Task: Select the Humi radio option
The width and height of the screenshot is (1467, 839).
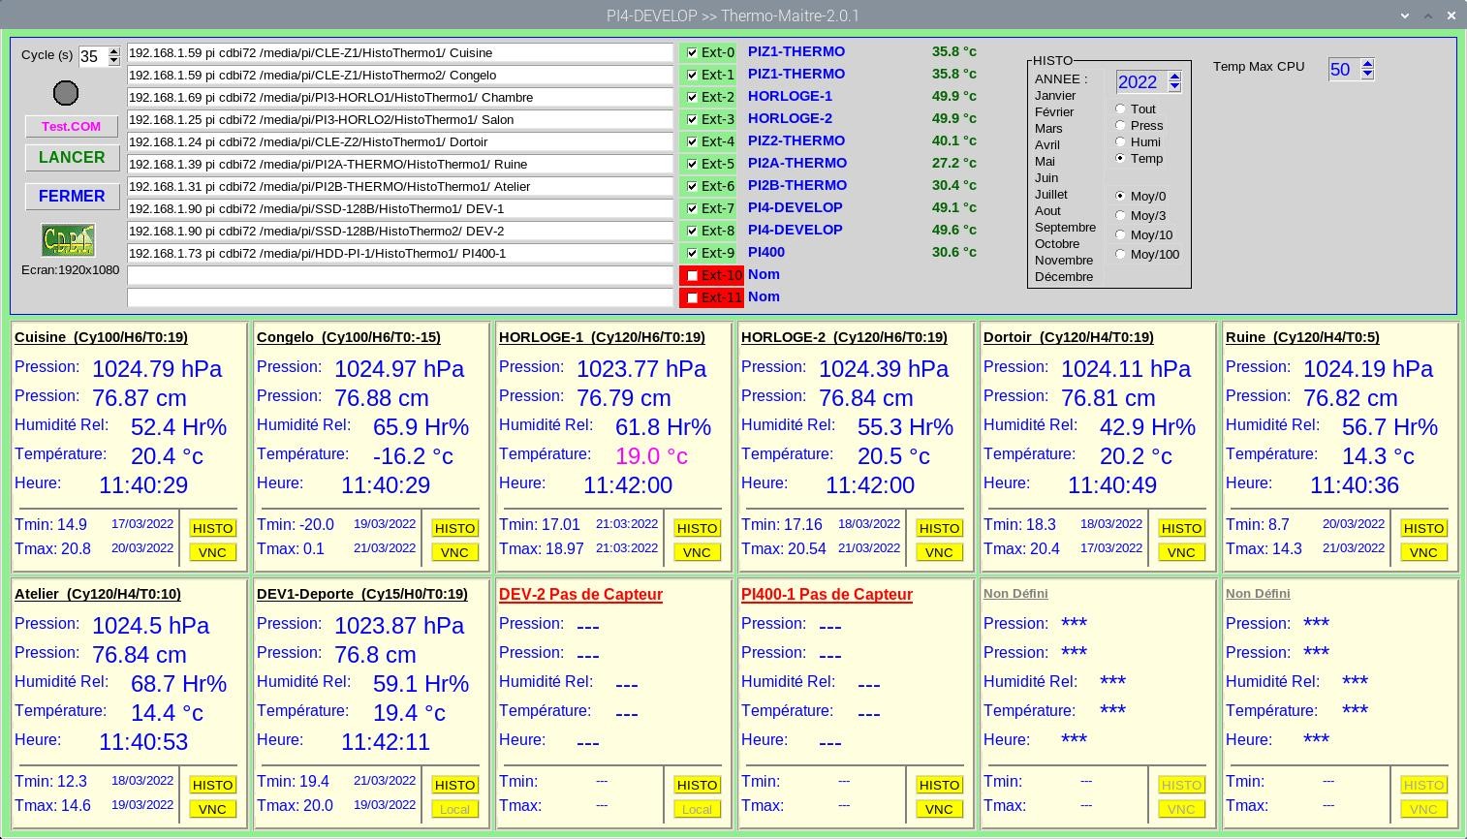Action: 1120,141
